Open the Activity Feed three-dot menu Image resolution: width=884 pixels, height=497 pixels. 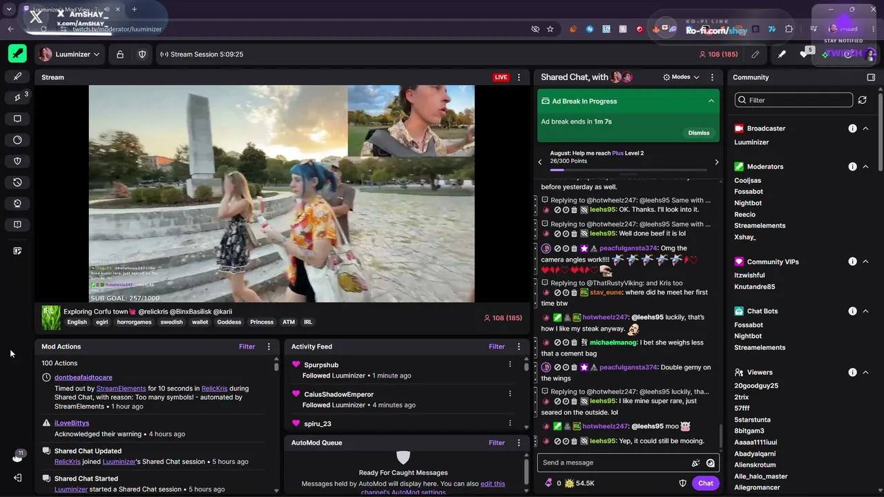tap(519, 347)
